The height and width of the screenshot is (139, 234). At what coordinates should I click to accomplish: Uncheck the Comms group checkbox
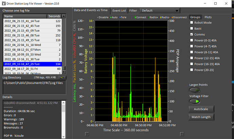(192, 34)
